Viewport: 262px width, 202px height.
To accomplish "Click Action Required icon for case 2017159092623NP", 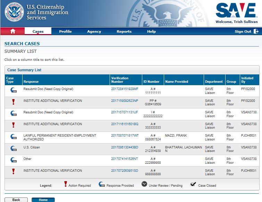I will [13, 102].
